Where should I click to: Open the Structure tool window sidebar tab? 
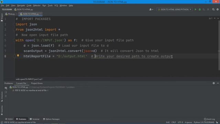(2, 96)
